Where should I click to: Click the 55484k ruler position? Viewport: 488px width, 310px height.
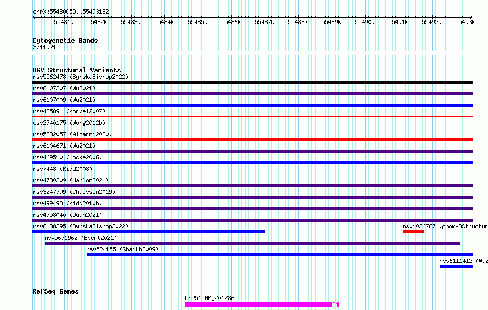pos(164,22)
